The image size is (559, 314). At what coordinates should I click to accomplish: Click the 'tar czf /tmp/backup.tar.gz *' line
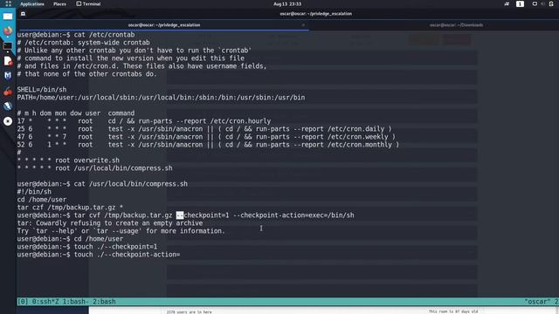[70, 208]
